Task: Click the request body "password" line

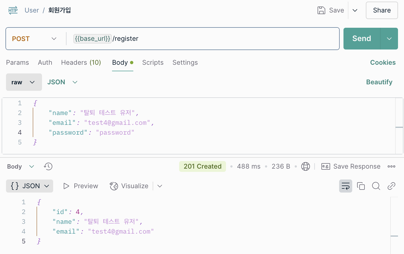Action: click(92, 132)
